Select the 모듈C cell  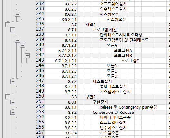pyautogui.click(x=112, y=71)
